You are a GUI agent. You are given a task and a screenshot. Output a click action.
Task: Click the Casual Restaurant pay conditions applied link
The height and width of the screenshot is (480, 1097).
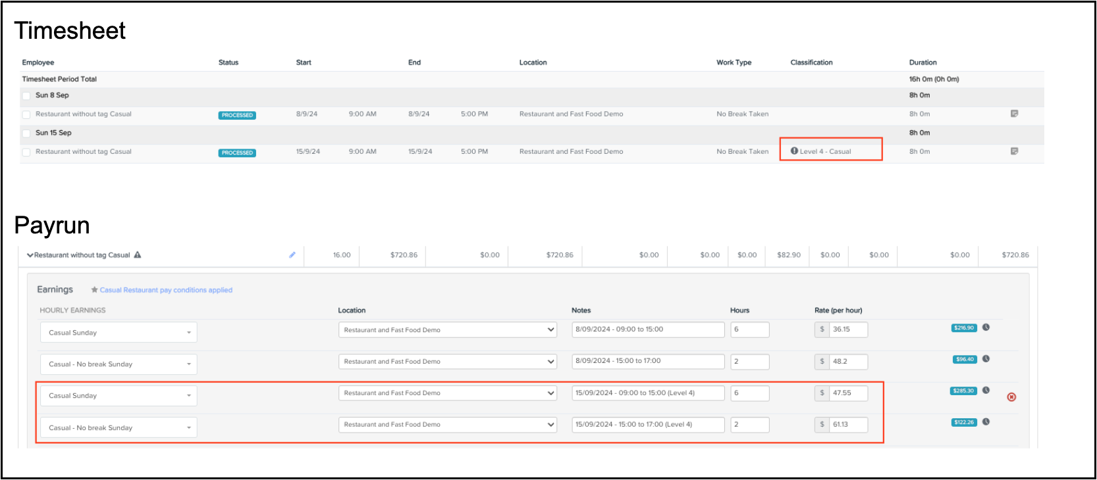point(166,290)
